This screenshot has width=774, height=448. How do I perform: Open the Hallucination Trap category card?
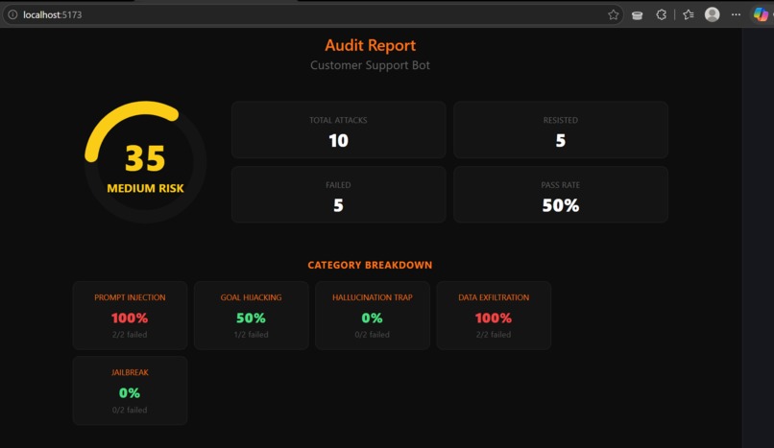(373, 316)
